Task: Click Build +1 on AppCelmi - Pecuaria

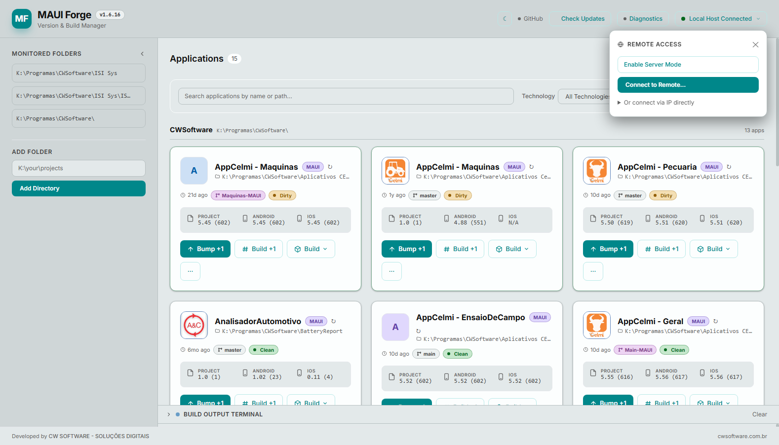Action: (662, 249)
